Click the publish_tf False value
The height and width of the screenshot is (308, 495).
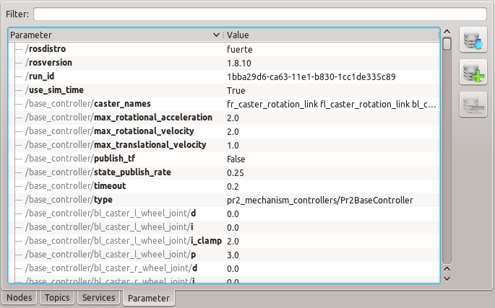(236, 159)
